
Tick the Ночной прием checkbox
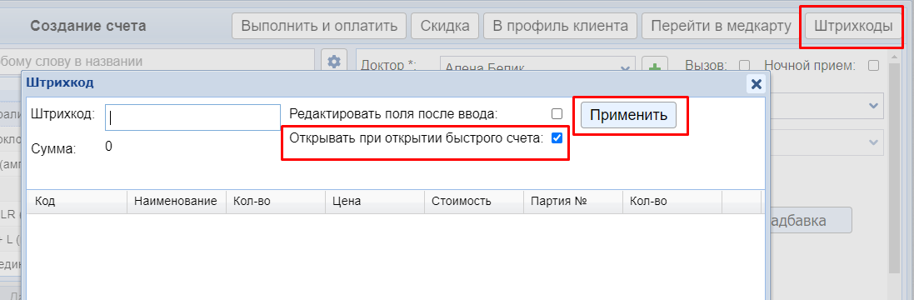pos(873,66)
